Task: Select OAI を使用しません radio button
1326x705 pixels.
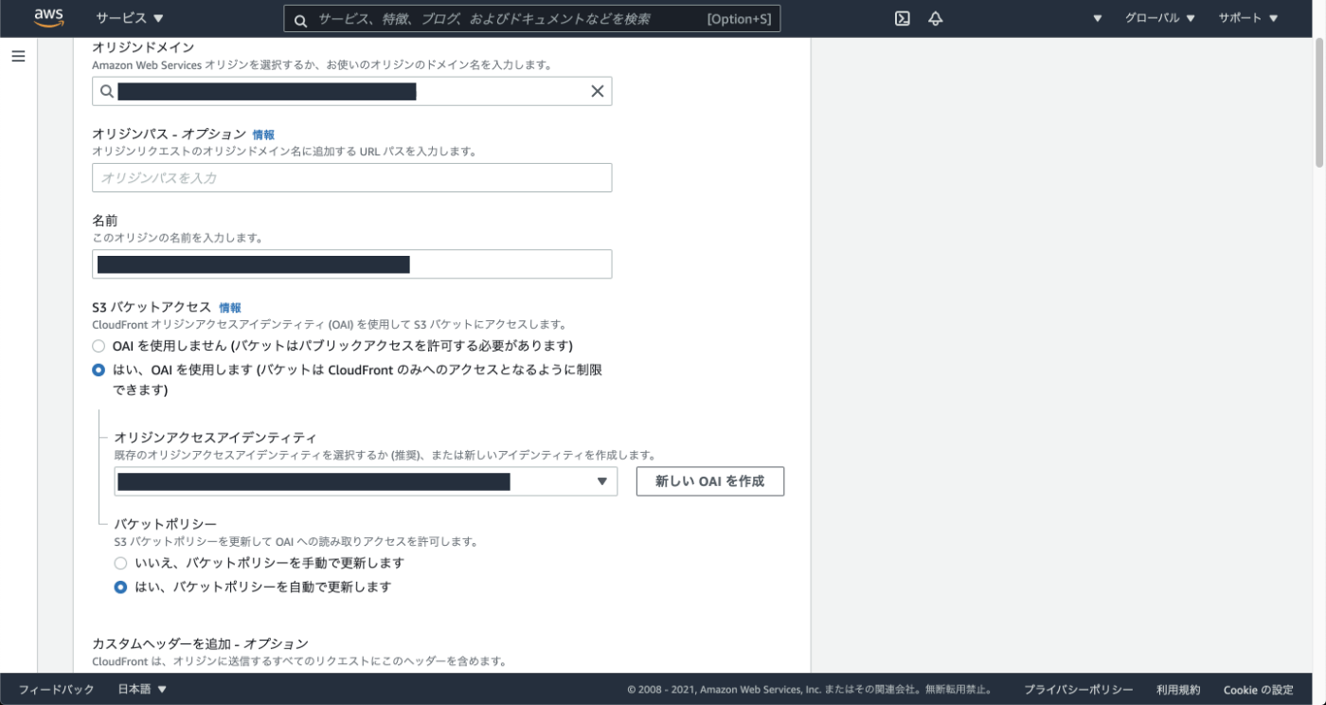Action: pos(99,346)
